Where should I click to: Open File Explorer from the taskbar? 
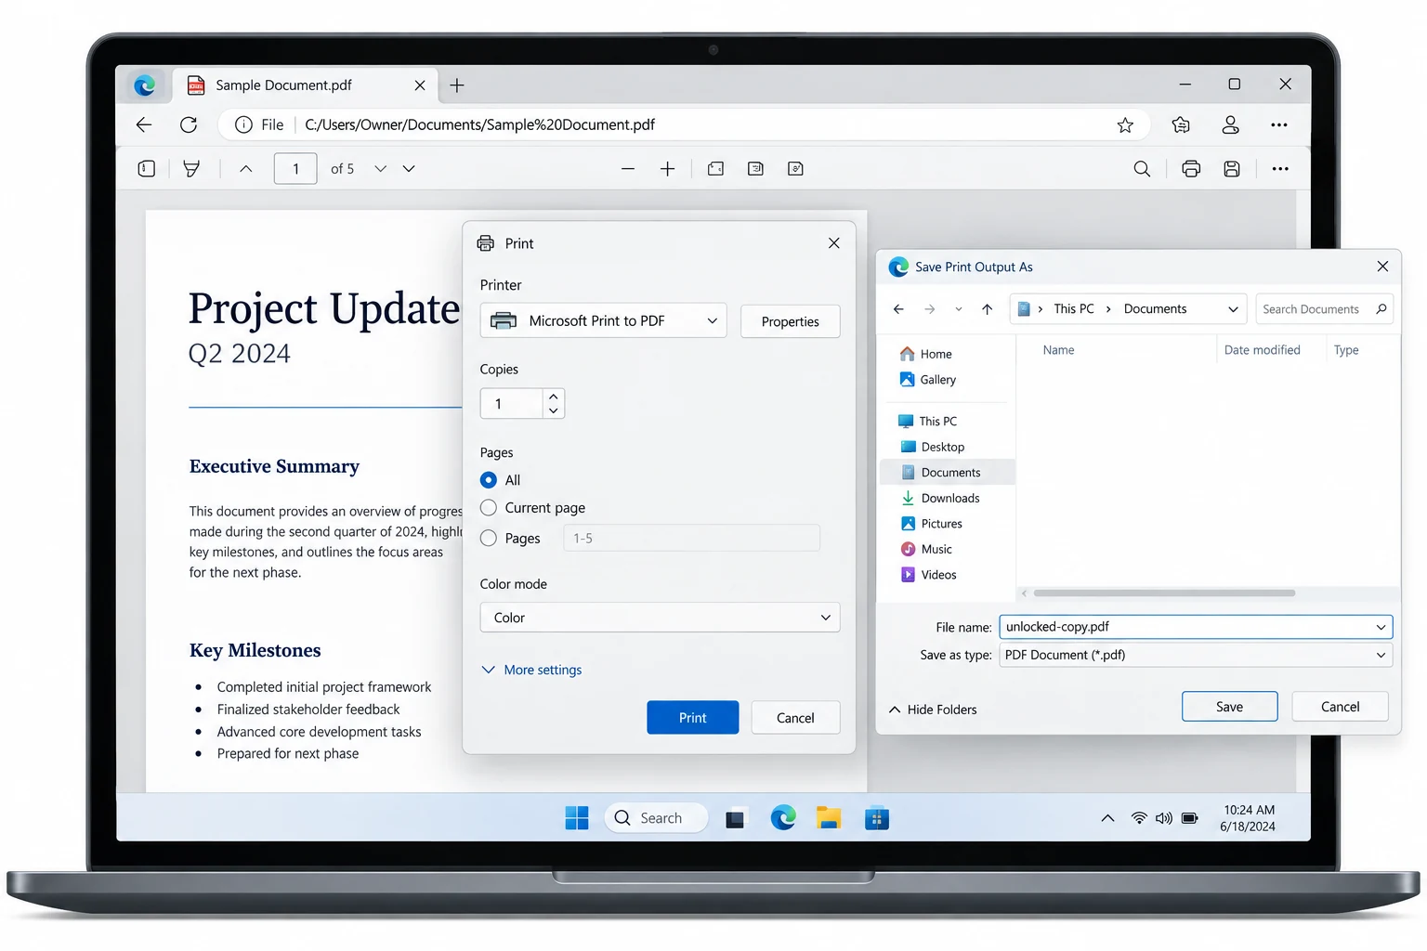click(829, 818)
